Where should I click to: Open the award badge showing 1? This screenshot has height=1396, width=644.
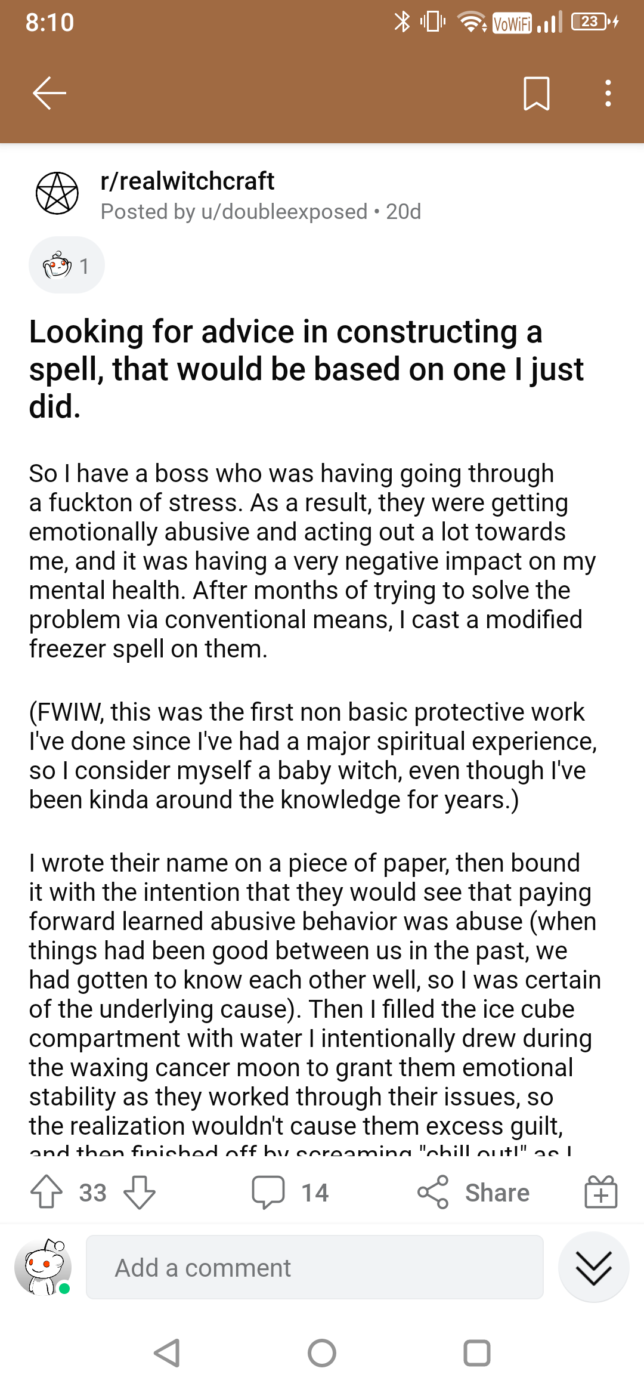pos(67,265)
